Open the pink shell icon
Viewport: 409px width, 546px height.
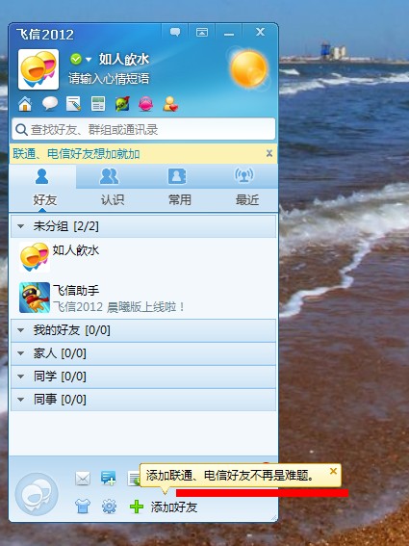click(x=146, y=104)
